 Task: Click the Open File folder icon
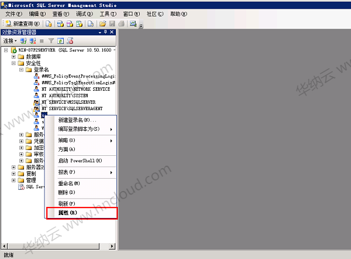point(102,23)
